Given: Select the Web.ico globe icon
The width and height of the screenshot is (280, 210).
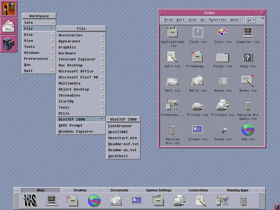Looking at the screenshot, I should 248,129.
